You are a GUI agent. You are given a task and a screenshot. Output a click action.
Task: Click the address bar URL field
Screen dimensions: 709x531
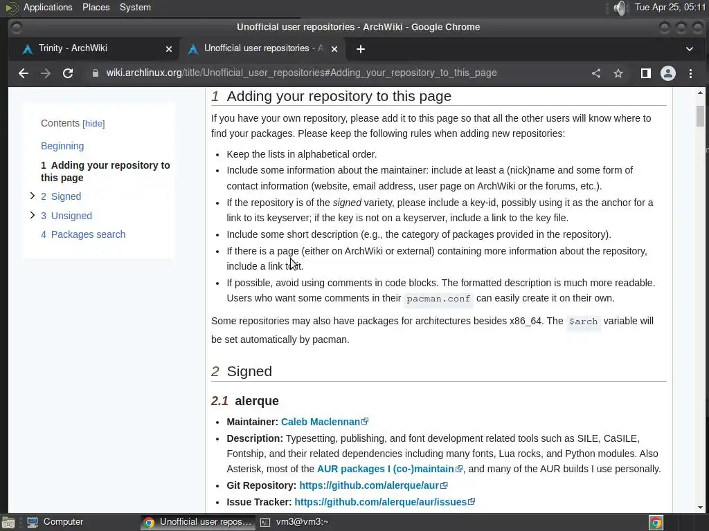pos(302,73)
